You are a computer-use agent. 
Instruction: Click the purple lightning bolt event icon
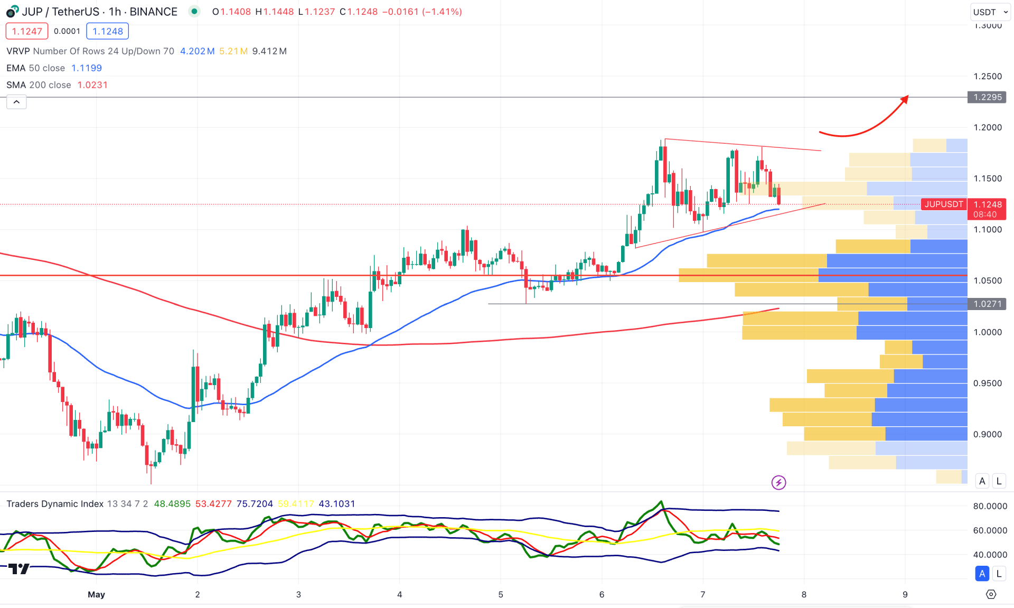[778, 482]
